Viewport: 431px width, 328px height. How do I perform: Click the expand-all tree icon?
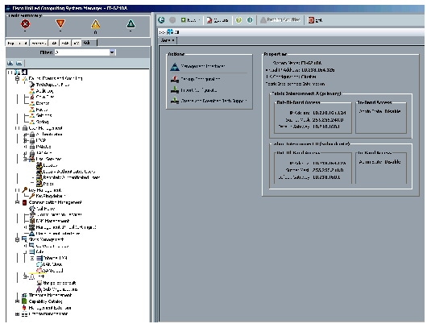tap(10, 63)
